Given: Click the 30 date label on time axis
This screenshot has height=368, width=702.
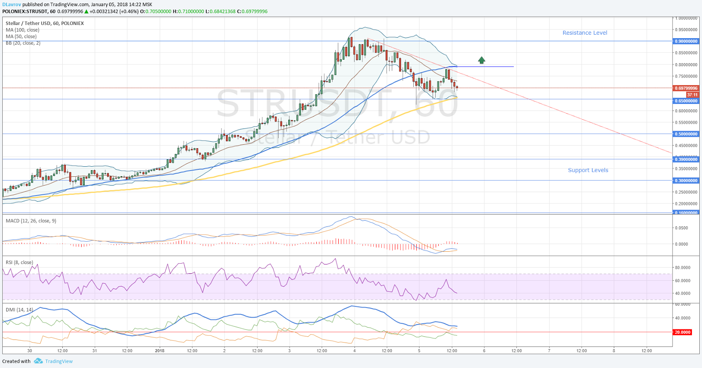Looking at the screenshot, I should (29, 351).
